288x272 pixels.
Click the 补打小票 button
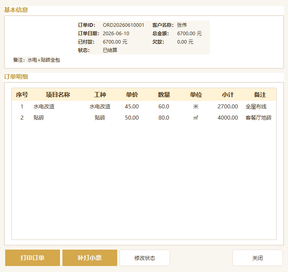[90, 258]
